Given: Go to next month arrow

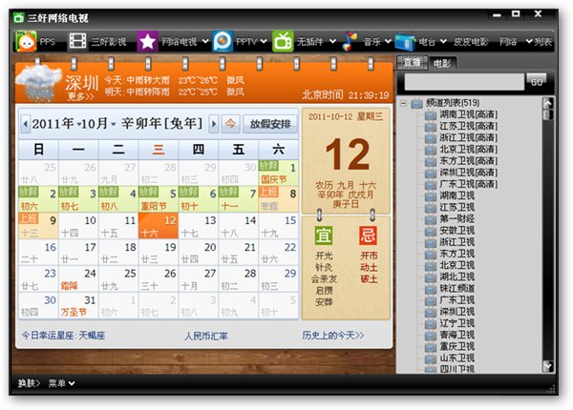Looking at the screenshot, I should point(214,124).
